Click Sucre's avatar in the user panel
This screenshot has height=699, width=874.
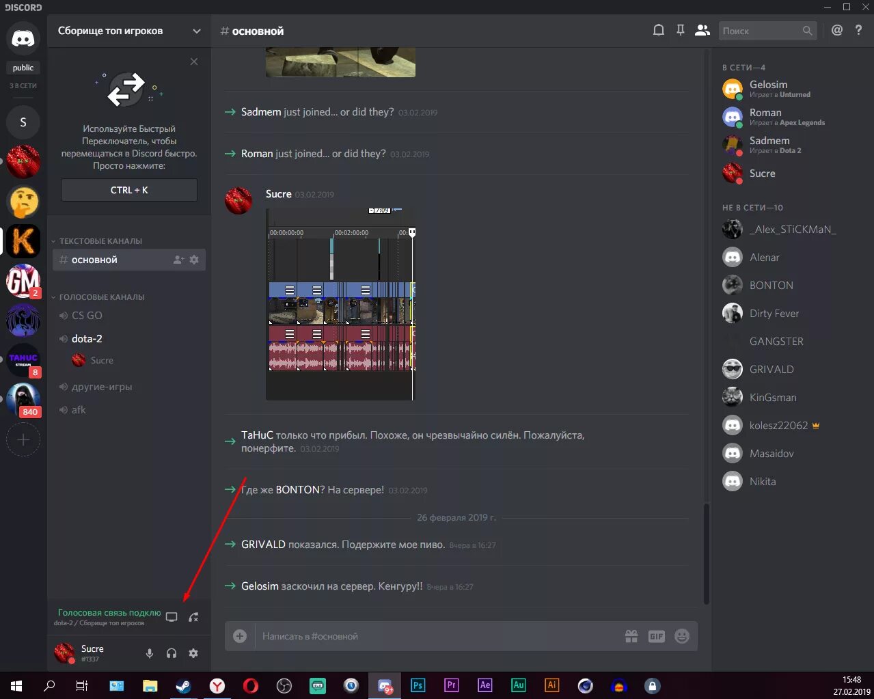[x=64, y=653]
